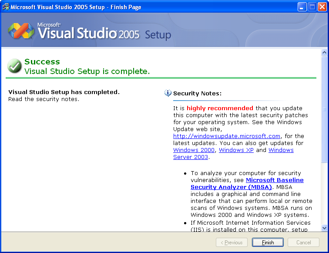Minimize the Setup window
329x253 pixels.
point(302,7)
